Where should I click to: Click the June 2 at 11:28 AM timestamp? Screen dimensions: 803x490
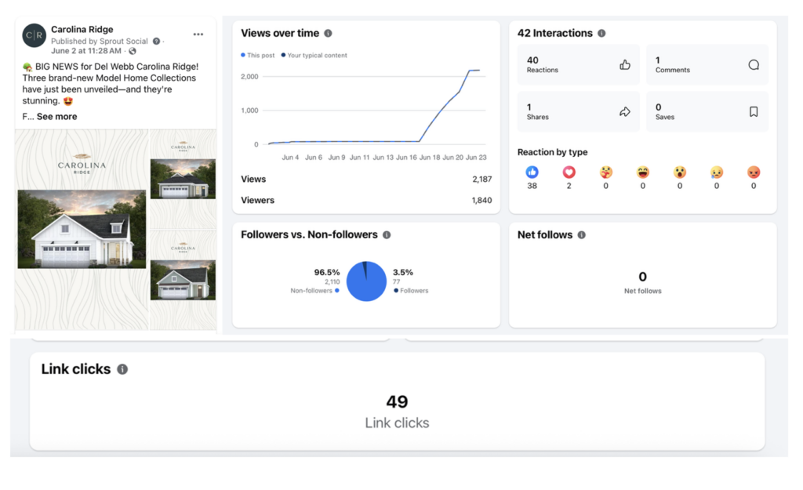[x=86, y=51]
